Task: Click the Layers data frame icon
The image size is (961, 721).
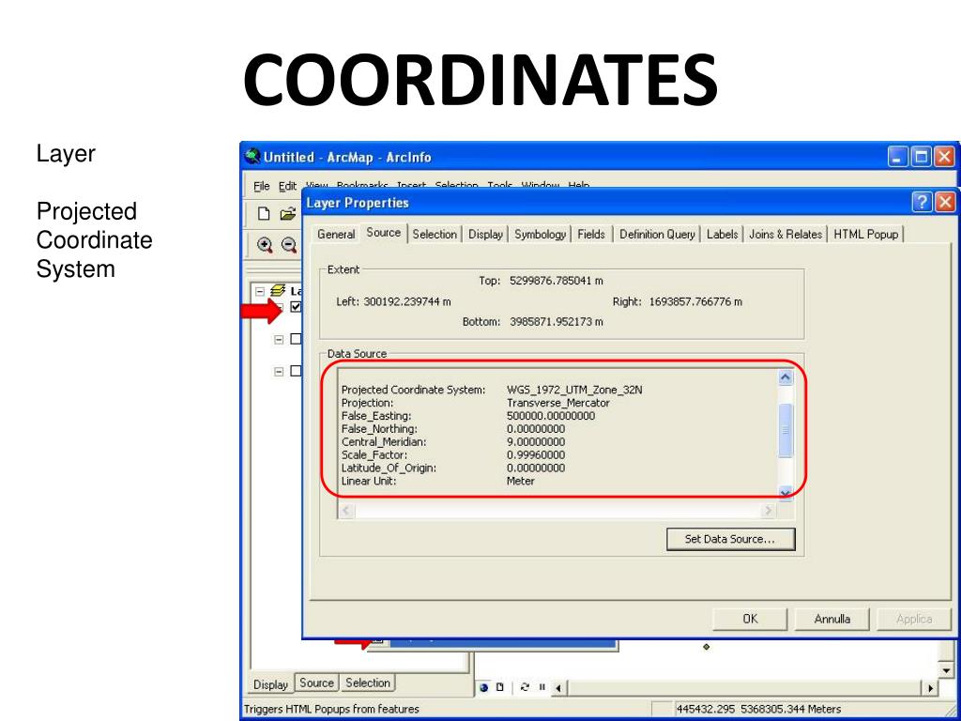Action: pyautogui.click(x=278, y=291)
